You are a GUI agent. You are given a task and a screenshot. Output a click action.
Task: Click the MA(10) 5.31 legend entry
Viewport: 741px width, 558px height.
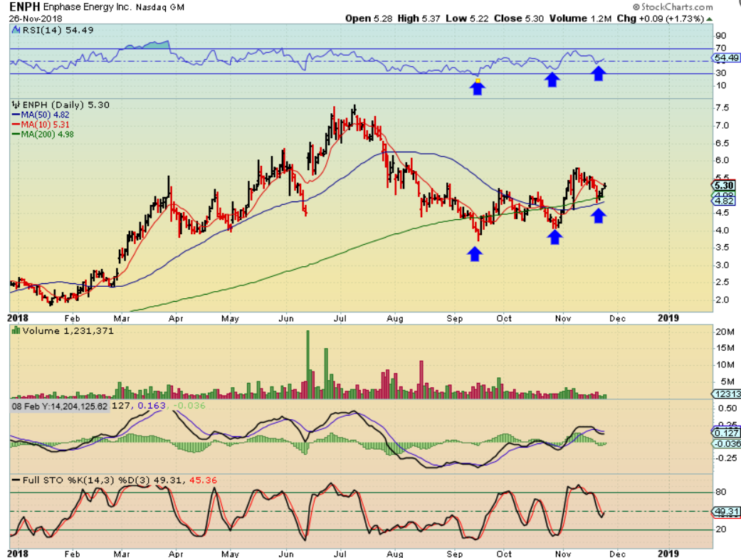coord(41,125)
